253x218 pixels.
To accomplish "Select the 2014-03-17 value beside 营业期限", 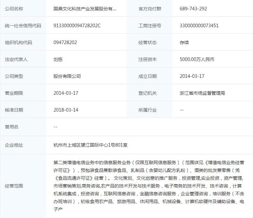I will point(66,93).
